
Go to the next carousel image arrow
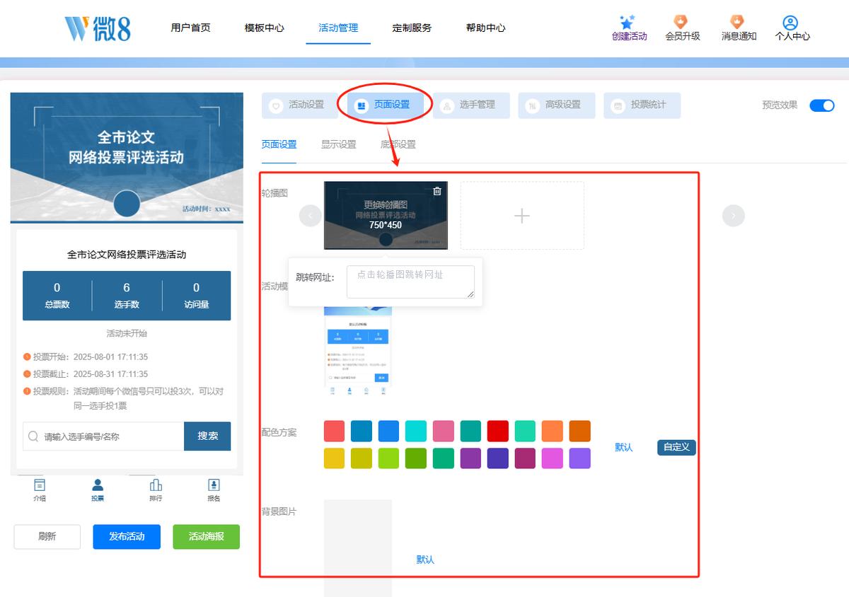pos(734,216)
